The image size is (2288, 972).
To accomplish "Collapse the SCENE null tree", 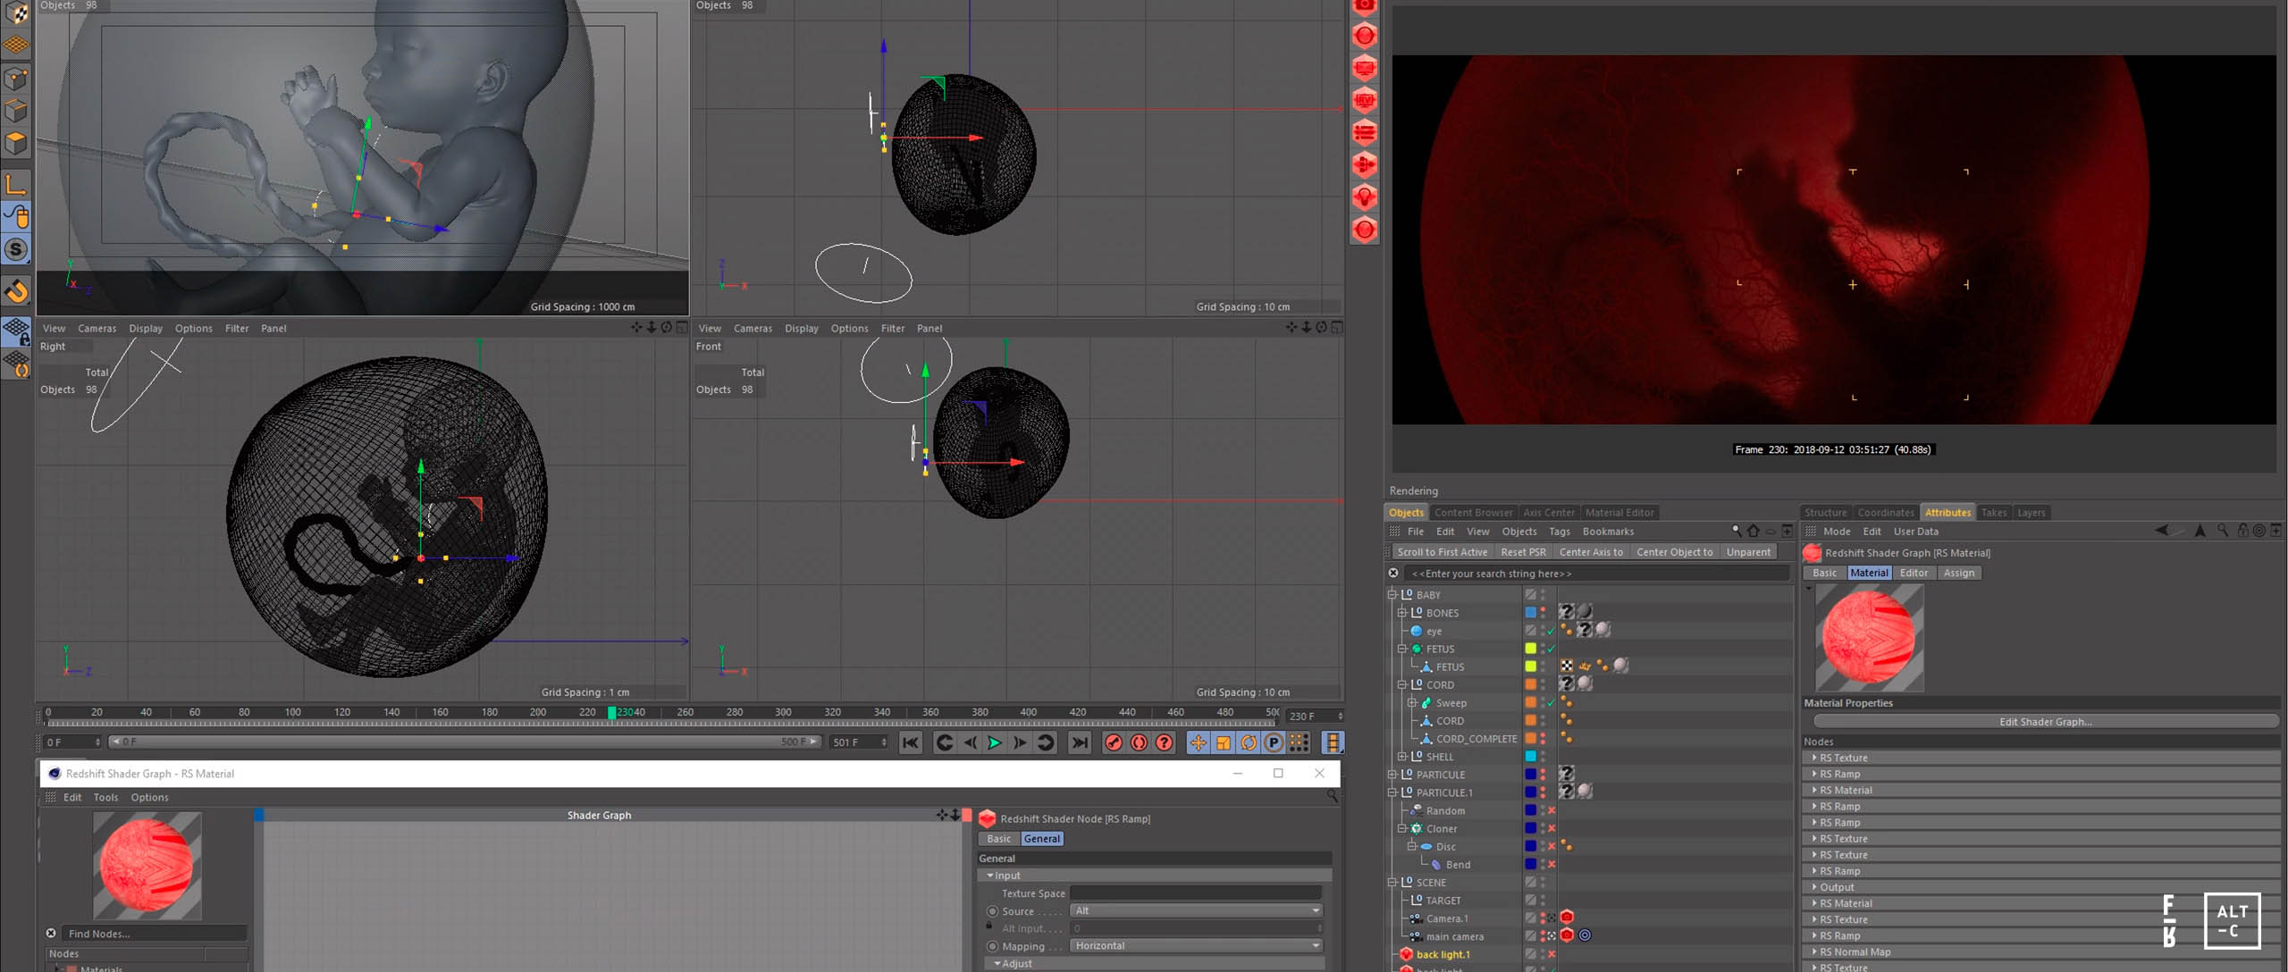I will 1392,882.
